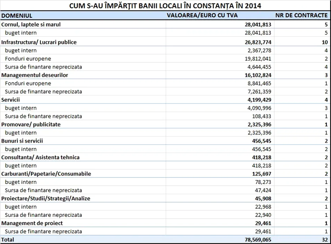Select the Proiectare/Studii/Strategii/Analize row
331x244 pixels.
point(46,198)
